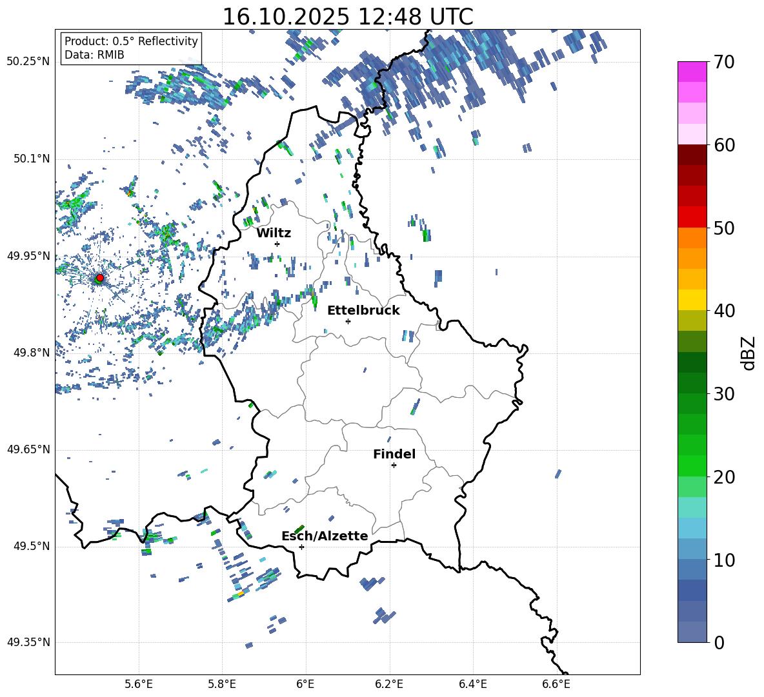This screenshot has width=764, height=697.
Task: Click the Esch/Alzette city label
Action: click(x=325, y=536)
